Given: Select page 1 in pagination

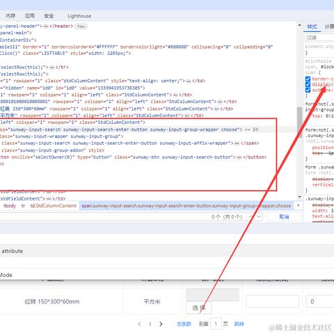Looking at the screenshot, I should [x=150, y=324].
